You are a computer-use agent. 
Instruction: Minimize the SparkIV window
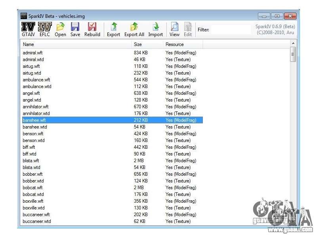264,16
